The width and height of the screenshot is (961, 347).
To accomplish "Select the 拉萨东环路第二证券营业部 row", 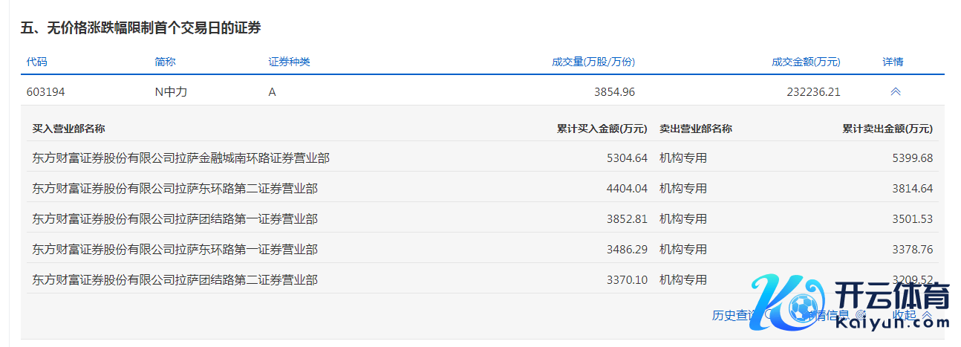I will click(x=175, y=188).
